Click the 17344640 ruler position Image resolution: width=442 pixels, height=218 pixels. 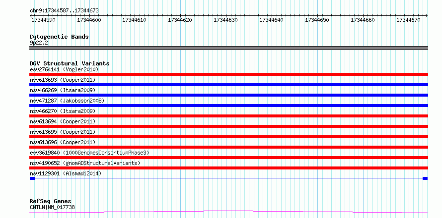pos(272,20)
